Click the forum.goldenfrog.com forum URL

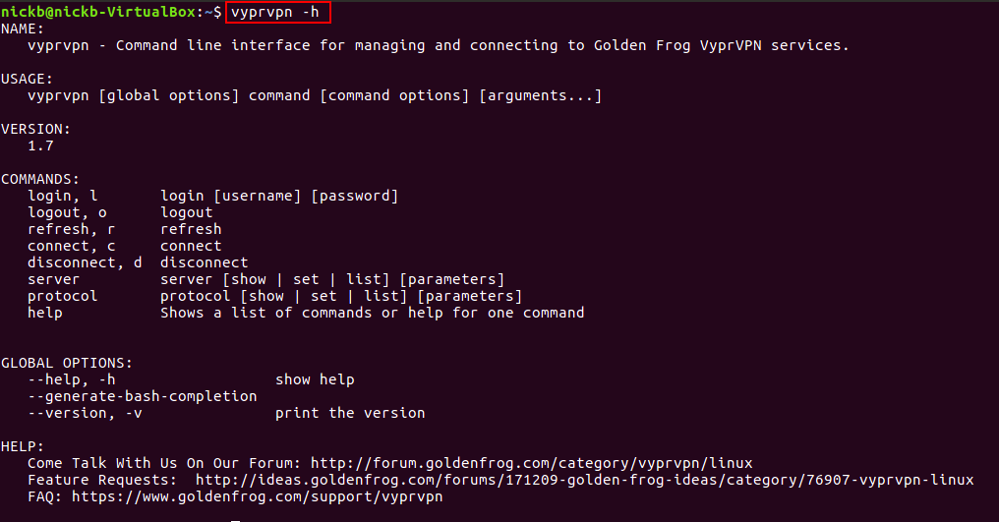[x=532, y=463]
